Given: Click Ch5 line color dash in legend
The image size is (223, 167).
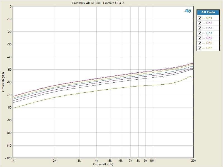Looking at the screenshot, I should (204, 38).
